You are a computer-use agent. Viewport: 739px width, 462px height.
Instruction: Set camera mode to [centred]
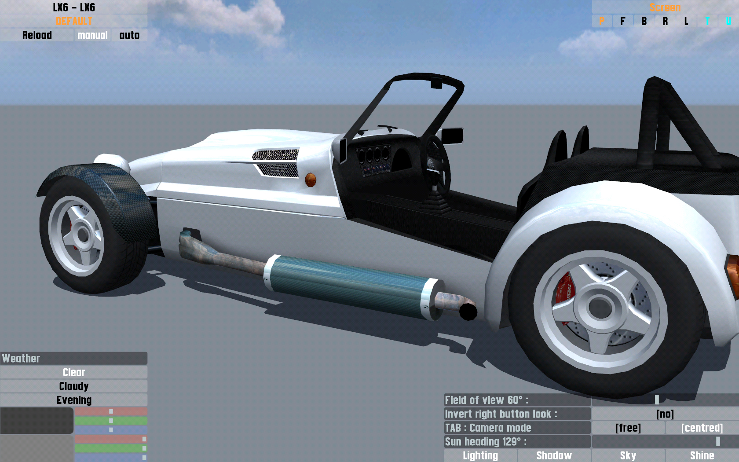coord(702,428)
